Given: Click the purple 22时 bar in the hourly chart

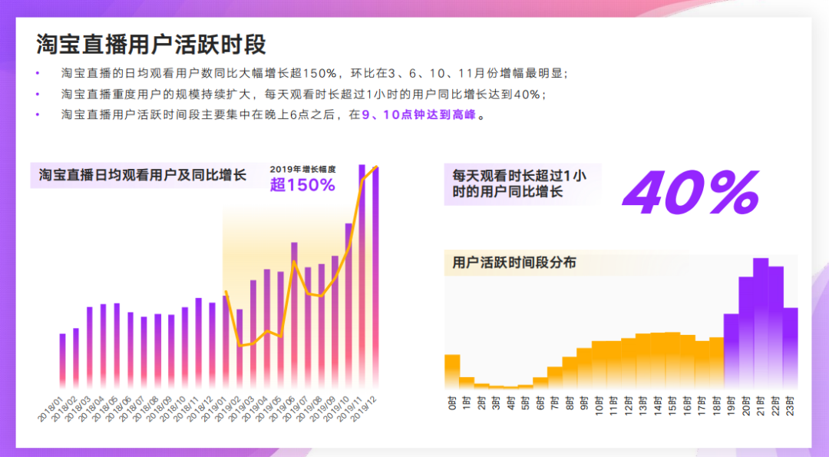Looking at the screenshot, I should [775, 327].
